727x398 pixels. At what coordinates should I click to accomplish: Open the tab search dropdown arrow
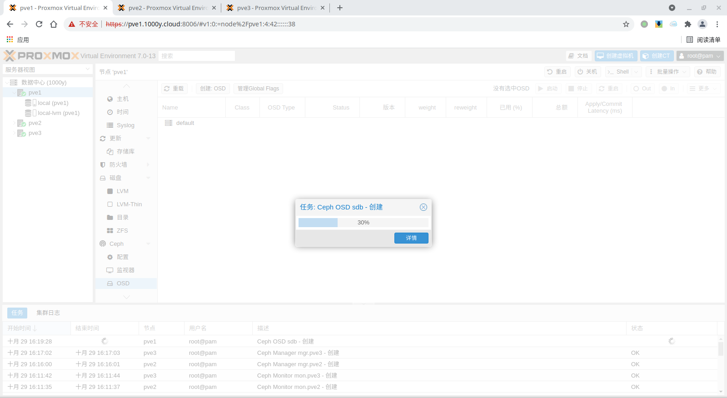tap(672, 8)
